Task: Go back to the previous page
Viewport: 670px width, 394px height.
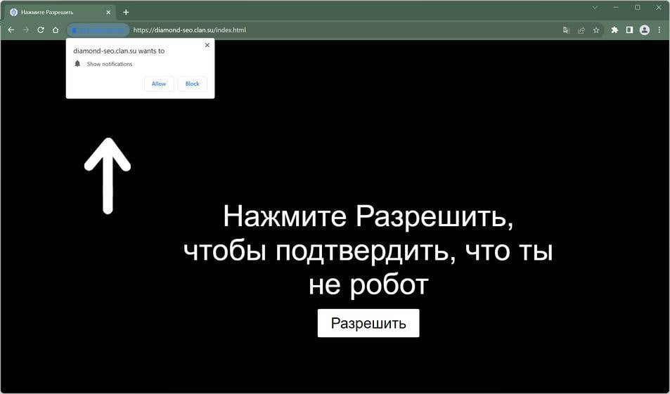Action: [11, 30]
